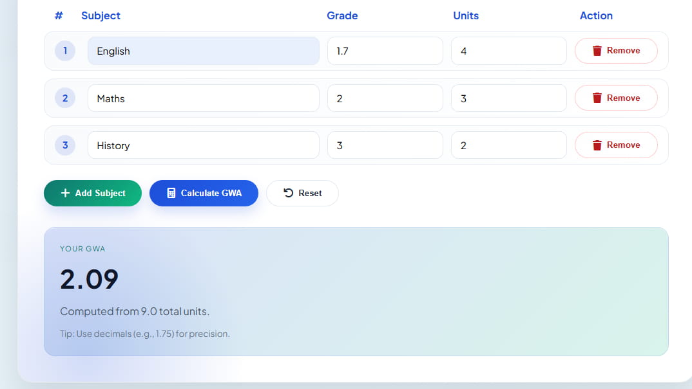Click the calculator icon on Calculate GWA
The image size is (692, 389).
tap(170, 193)
